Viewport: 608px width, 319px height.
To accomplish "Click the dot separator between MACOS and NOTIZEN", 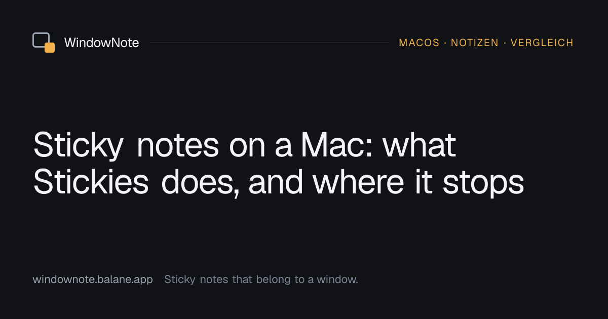I will [x=445, y=43].
